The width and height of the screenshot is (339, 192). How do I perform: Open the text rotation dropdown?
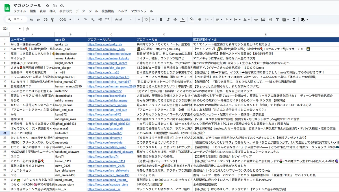point(246,20)
